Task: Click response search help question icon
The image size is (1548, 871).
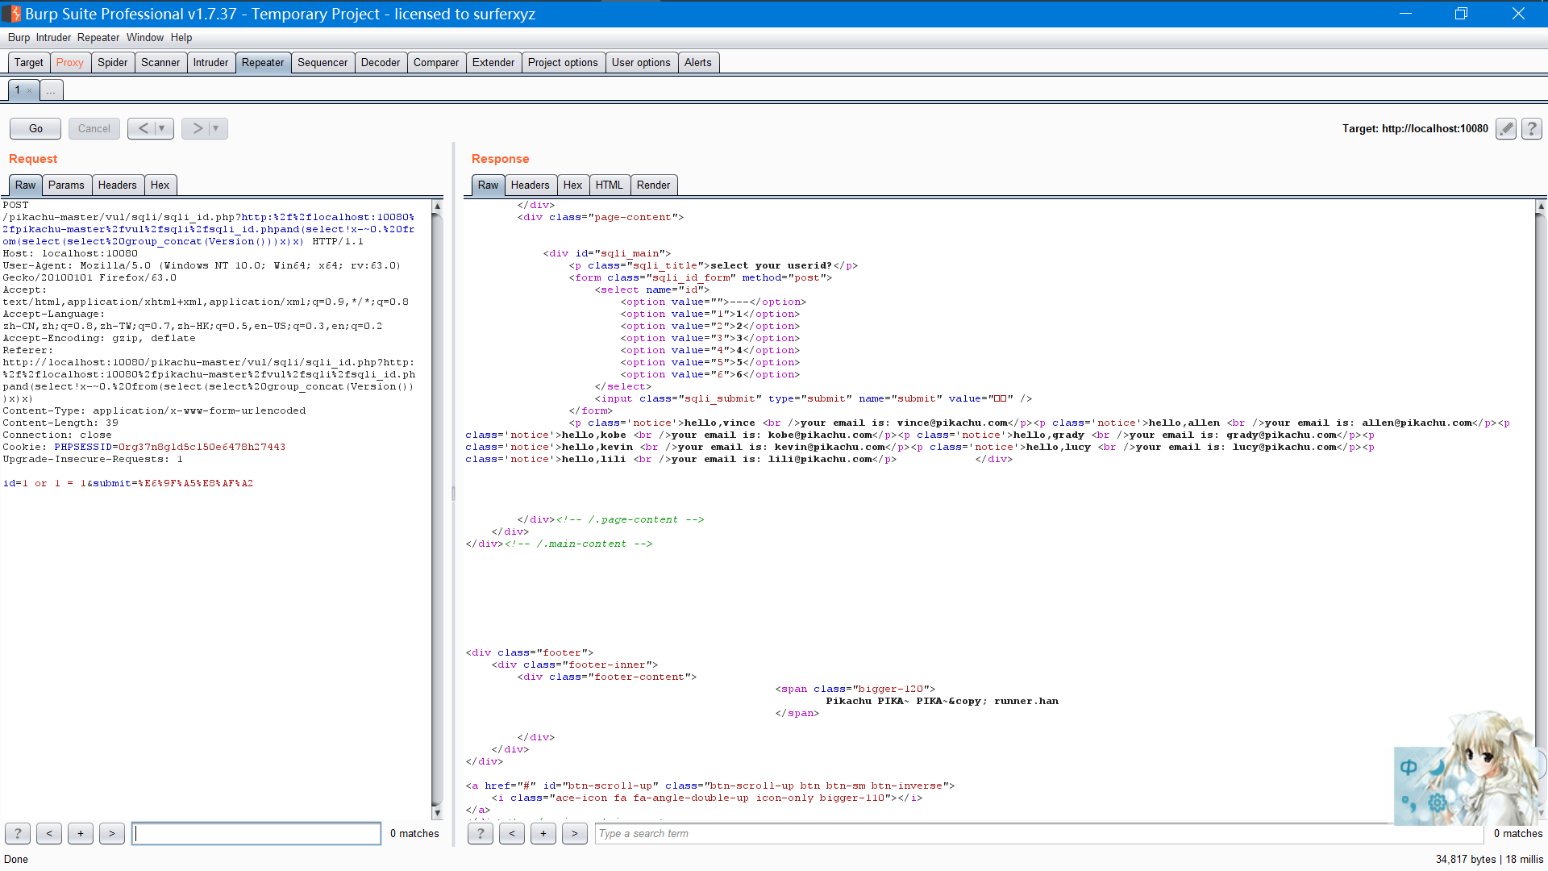Action: pyautogui.click(x=481, y=833)
